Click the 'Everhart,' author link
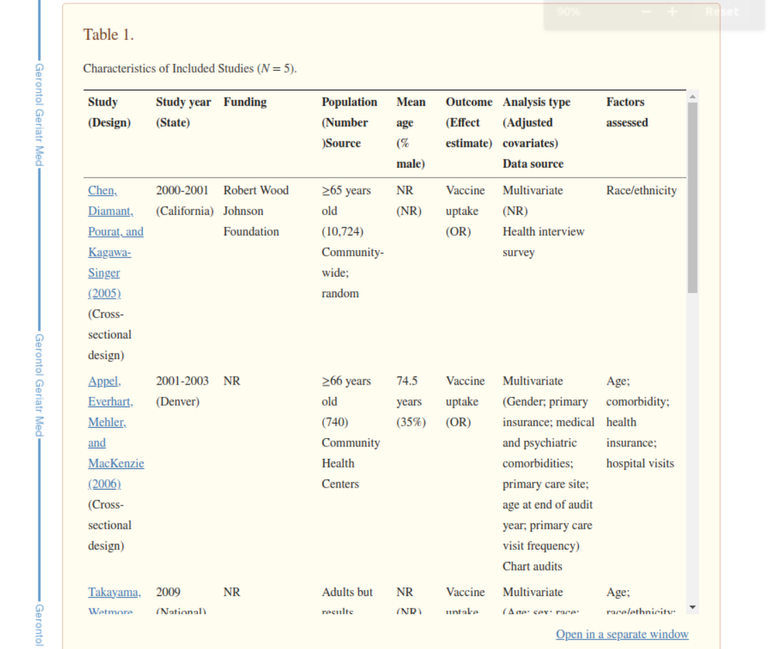This screenshot has height=649, width=776. (x=111, y=401)
